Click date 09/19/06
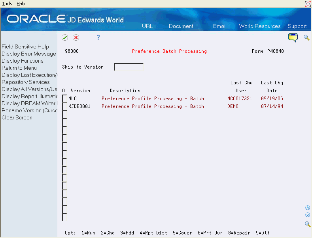312x238 pixels. pyautogui.click(x=272, y=99)
